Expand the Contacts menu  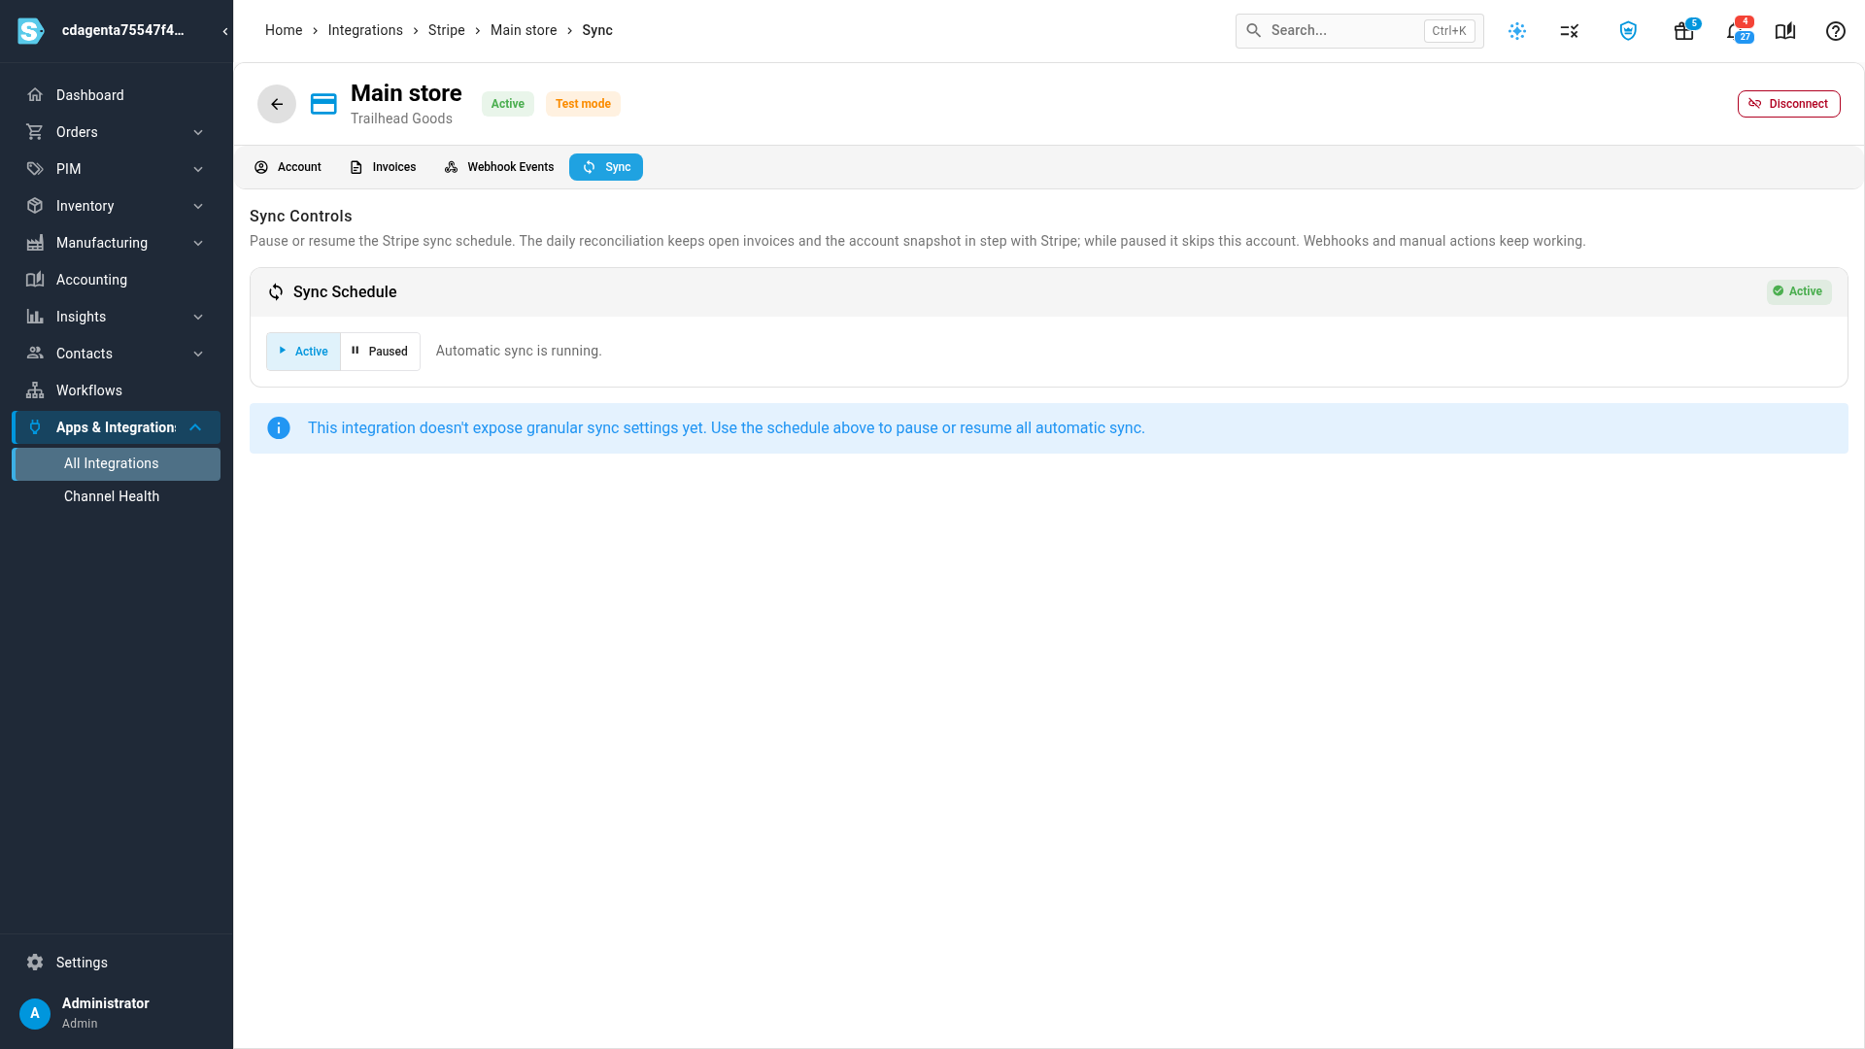117,354
